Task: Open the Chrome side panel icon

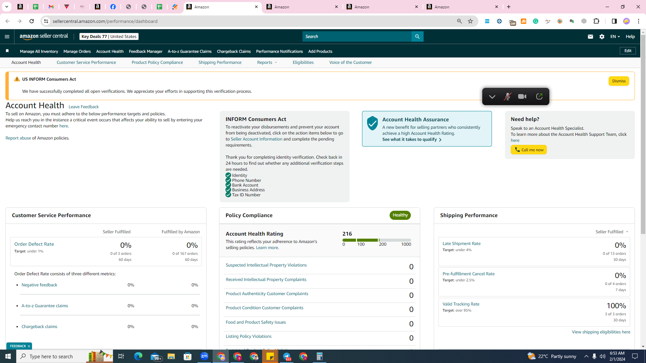Action: coord(614,21)
